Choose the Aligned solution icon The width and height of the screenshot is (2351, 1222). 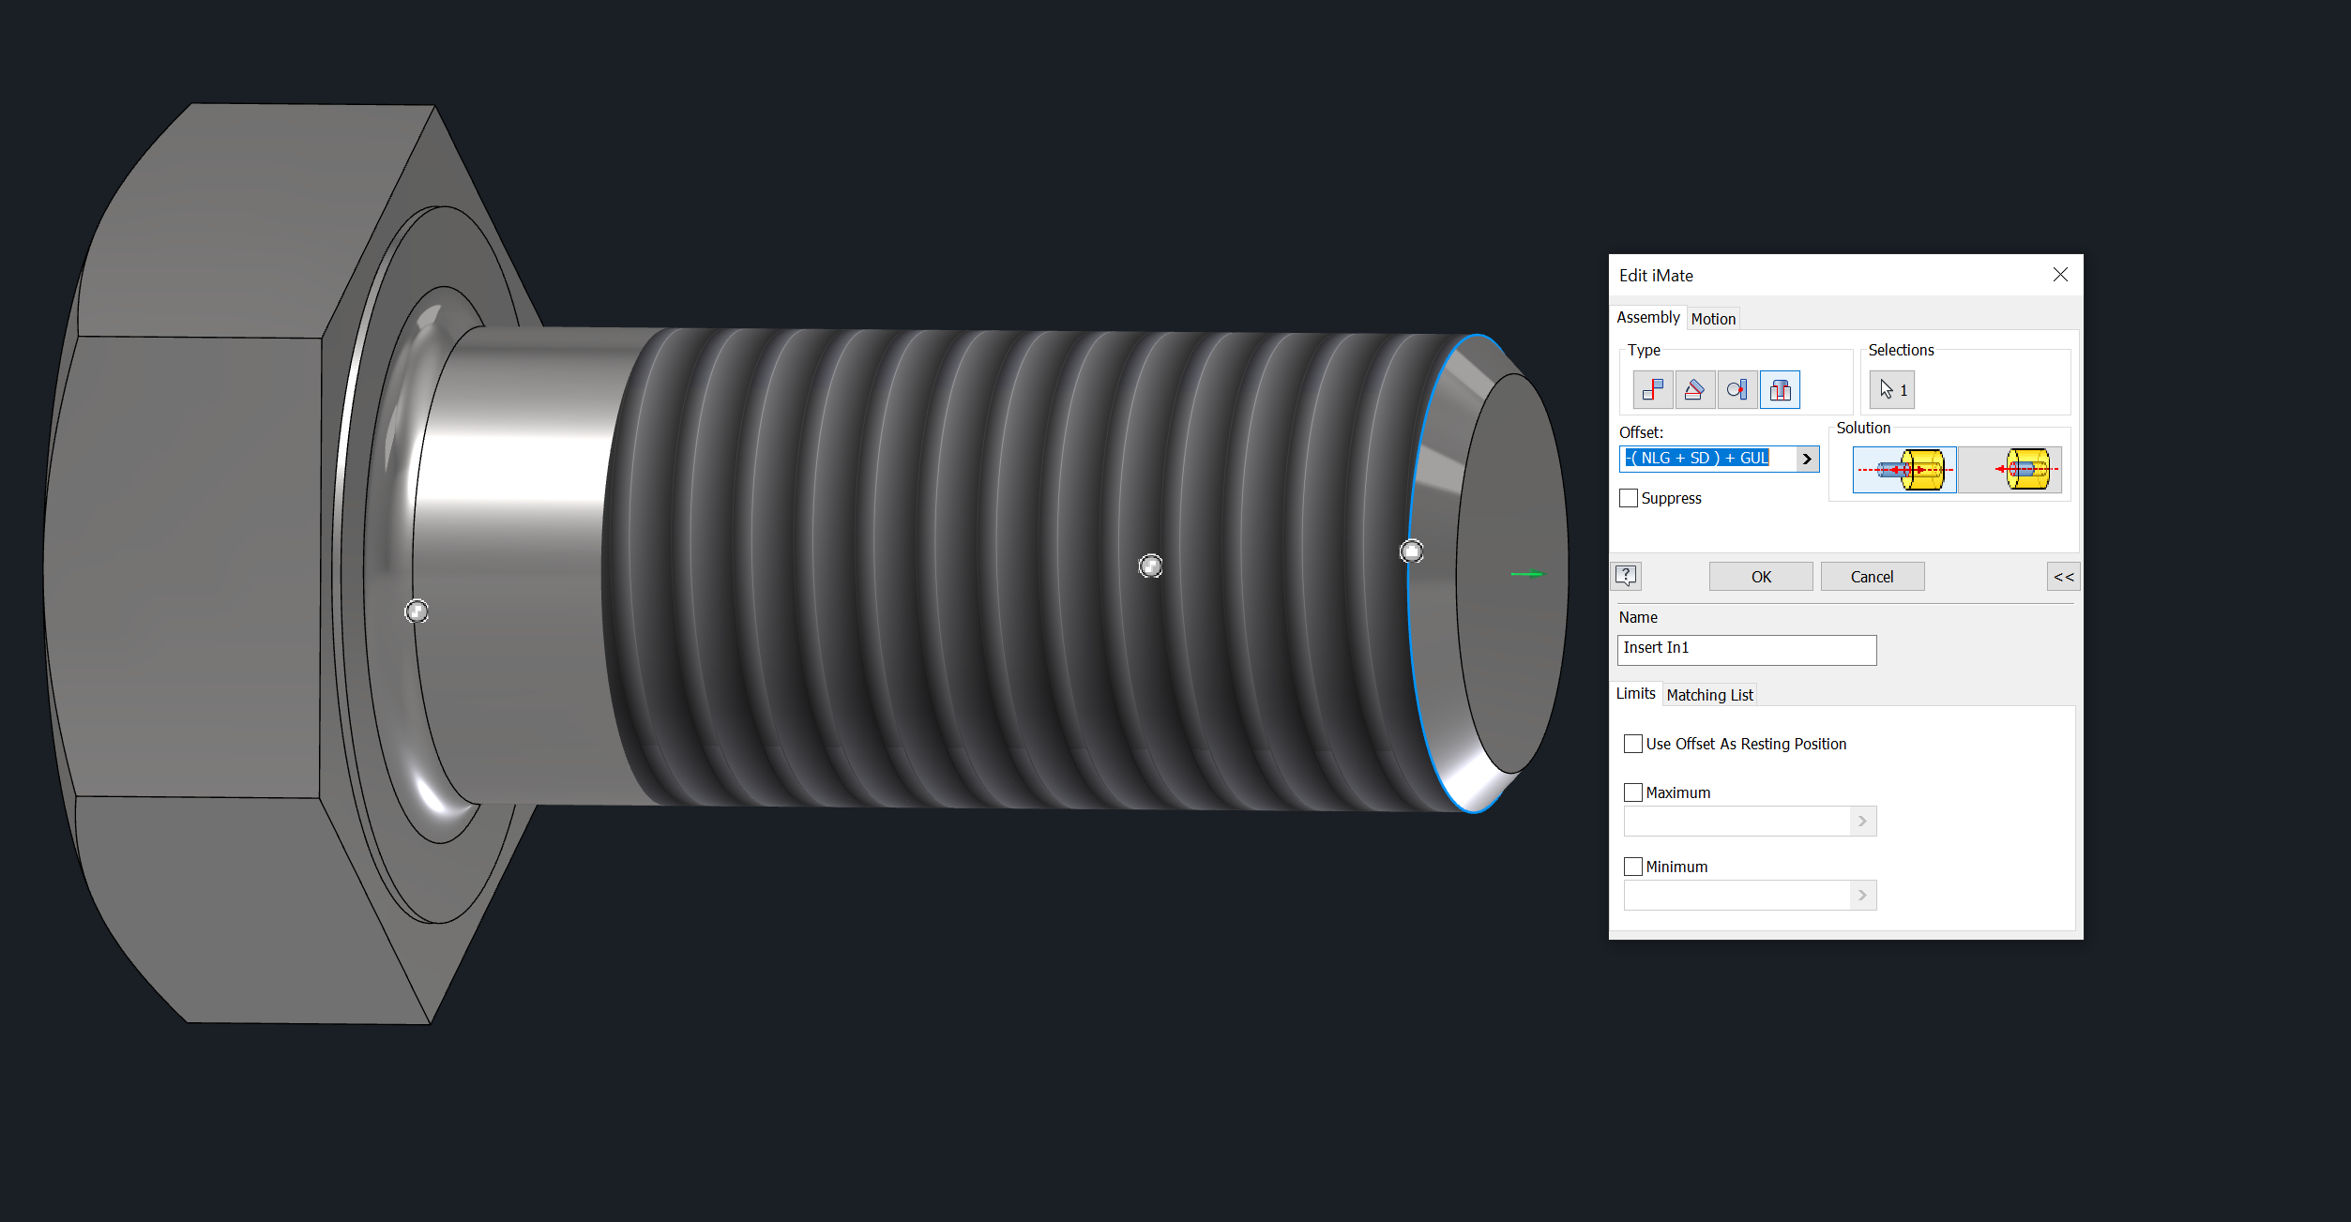[2010, 470]
